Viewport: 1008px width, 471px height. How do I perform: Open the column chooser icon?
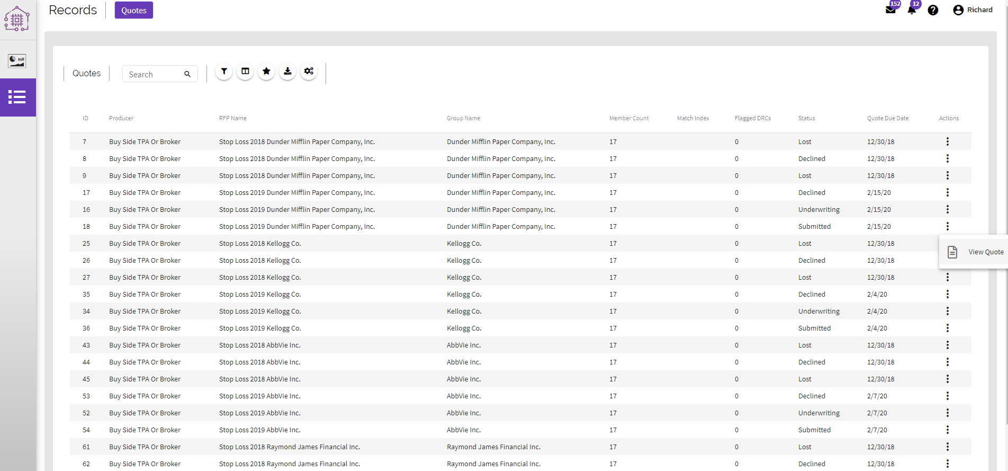click(245, 72)
